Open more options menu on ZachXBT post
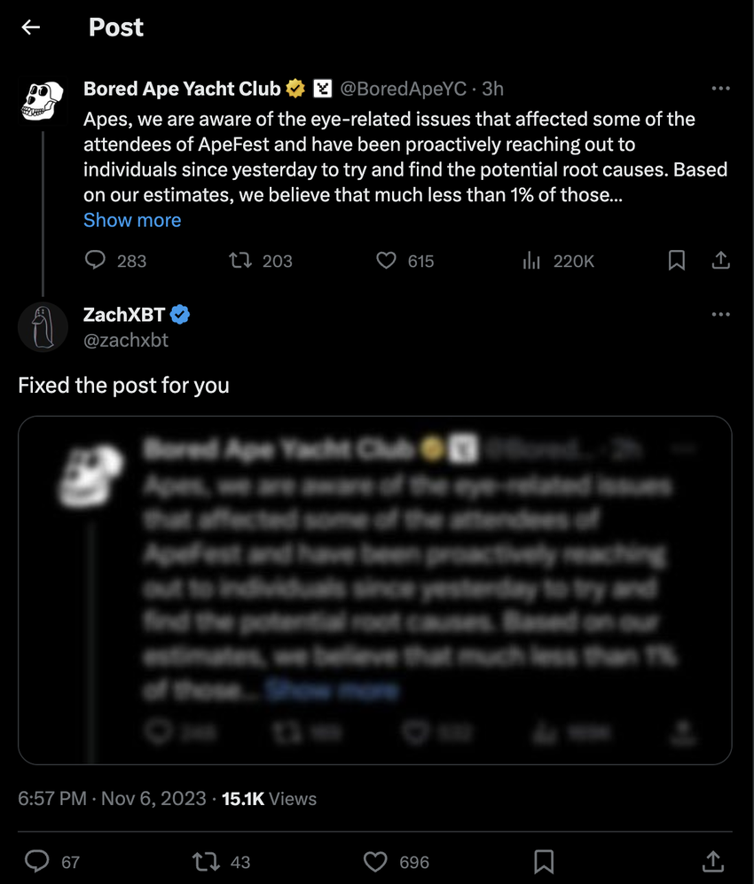Viewport: 754px width, 884px height. click(721, 315)
